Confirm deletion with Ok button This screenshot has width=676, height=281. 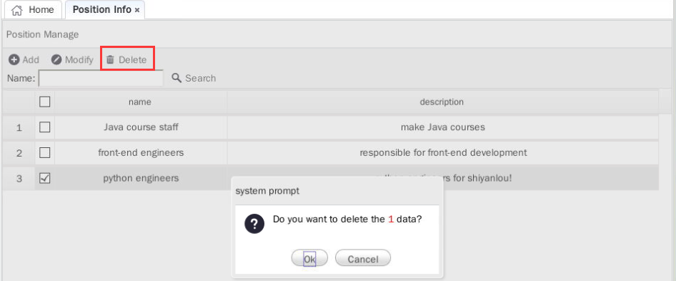point(309,259)
